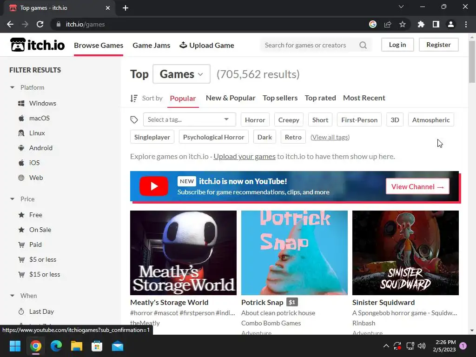Click the iOS apple icon
This screenshot has width=476, height=357.
pyautogui.click(x=21, y=163)
